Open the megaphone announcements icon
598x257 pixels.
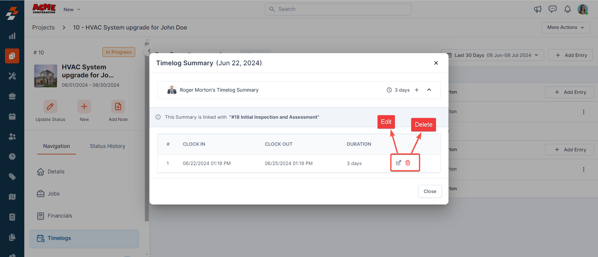click(x=538, y=9)
